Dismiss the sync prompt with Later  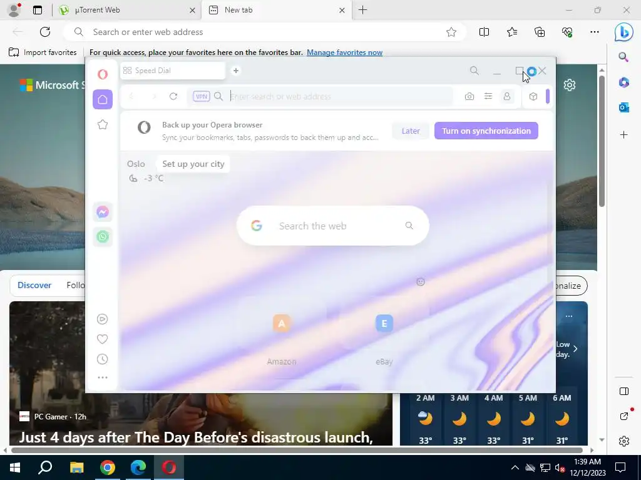[411, 131]
